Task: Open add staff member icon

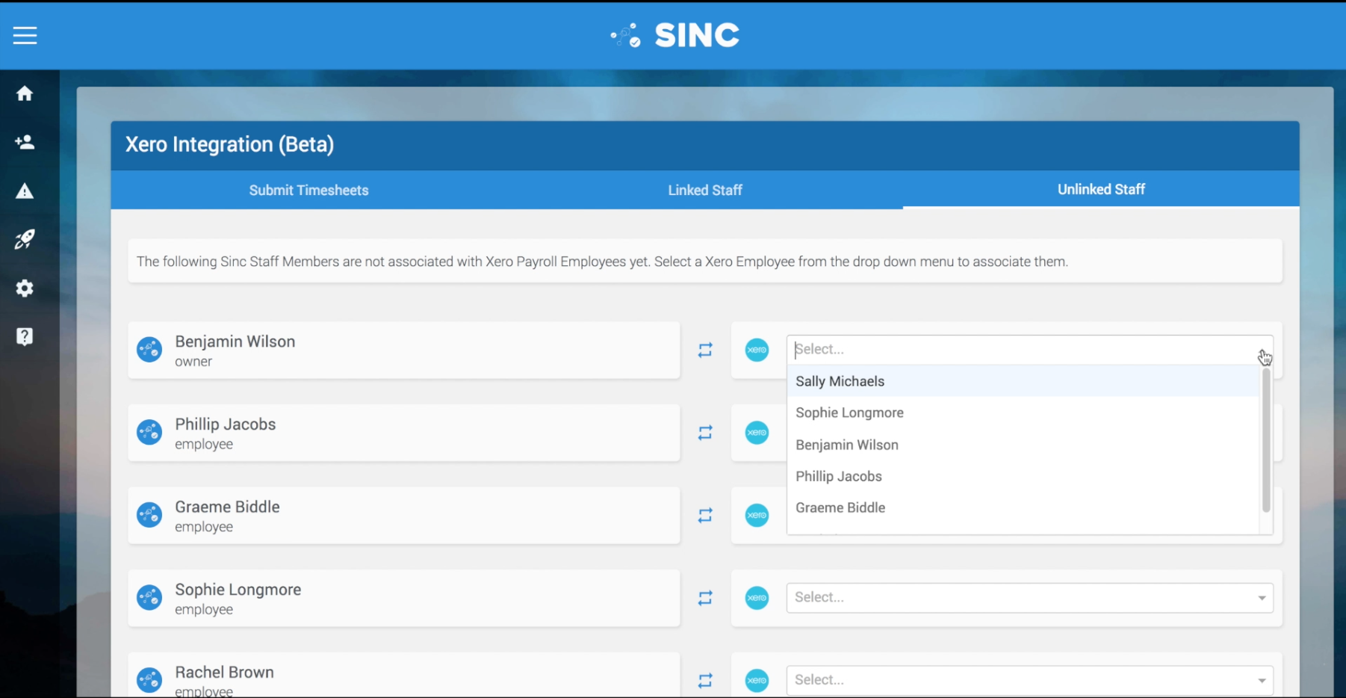Action: 25,142
